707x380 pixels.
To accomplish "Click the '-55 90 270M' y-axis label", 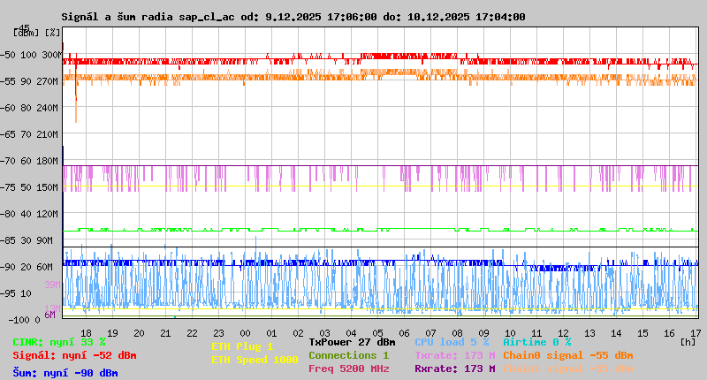I will point(29,81).
